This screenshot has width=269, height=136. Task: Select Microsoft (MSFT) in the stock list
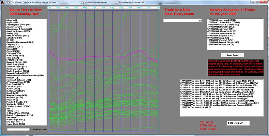point(14,98)
